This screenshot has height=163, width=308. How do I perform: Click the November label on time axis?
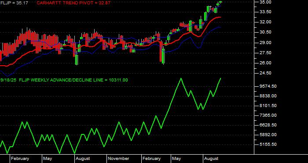(118, 159)
